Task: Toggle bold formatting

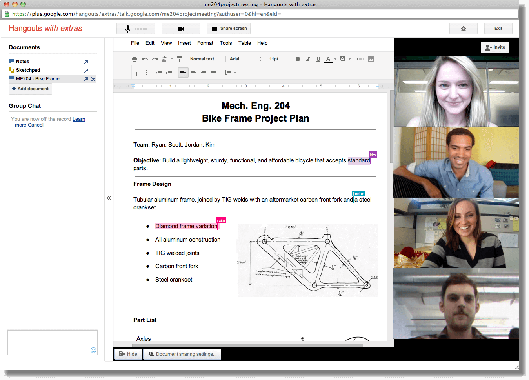Action: 298,59
